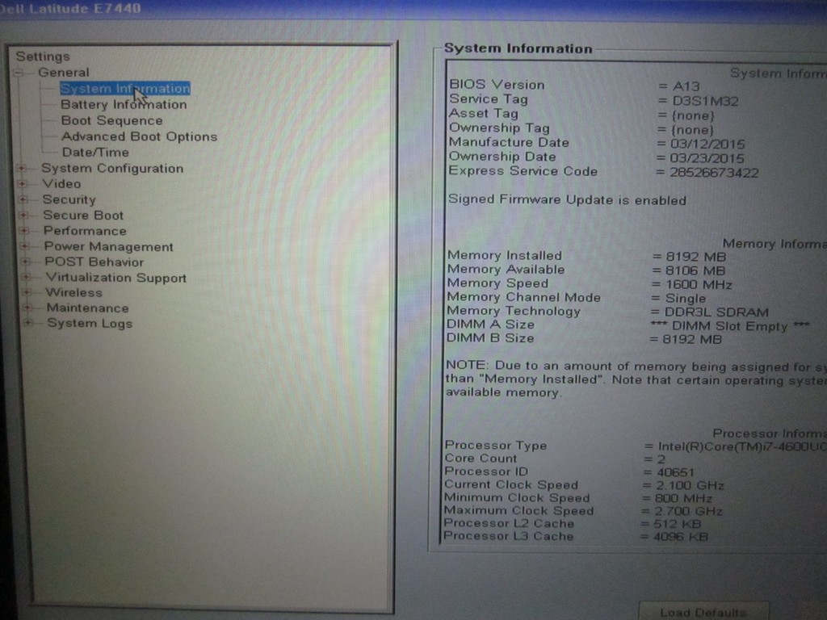
Task: Click the "Dell Latitude E7440" title text
Action: pos(71,8)
